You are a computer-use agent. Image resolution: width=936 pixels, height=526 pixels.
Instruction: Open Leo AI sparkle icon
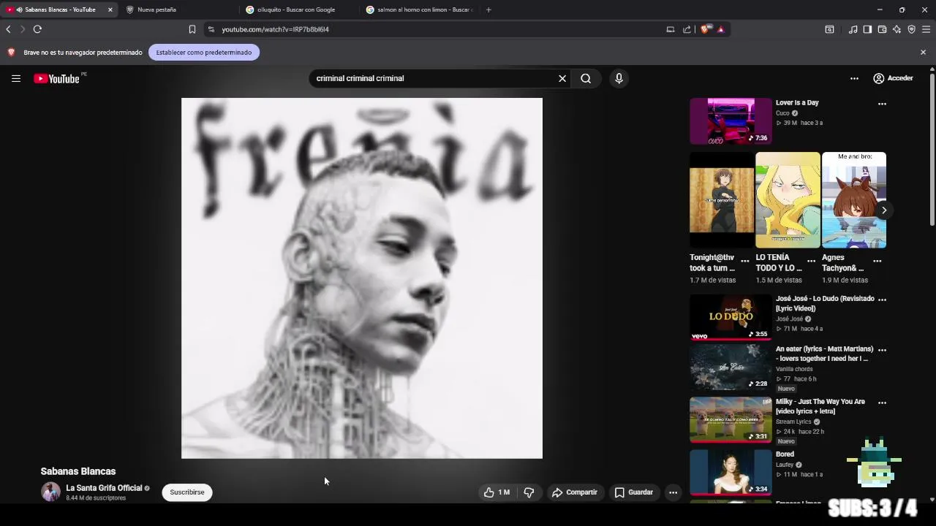coord(897,29)
